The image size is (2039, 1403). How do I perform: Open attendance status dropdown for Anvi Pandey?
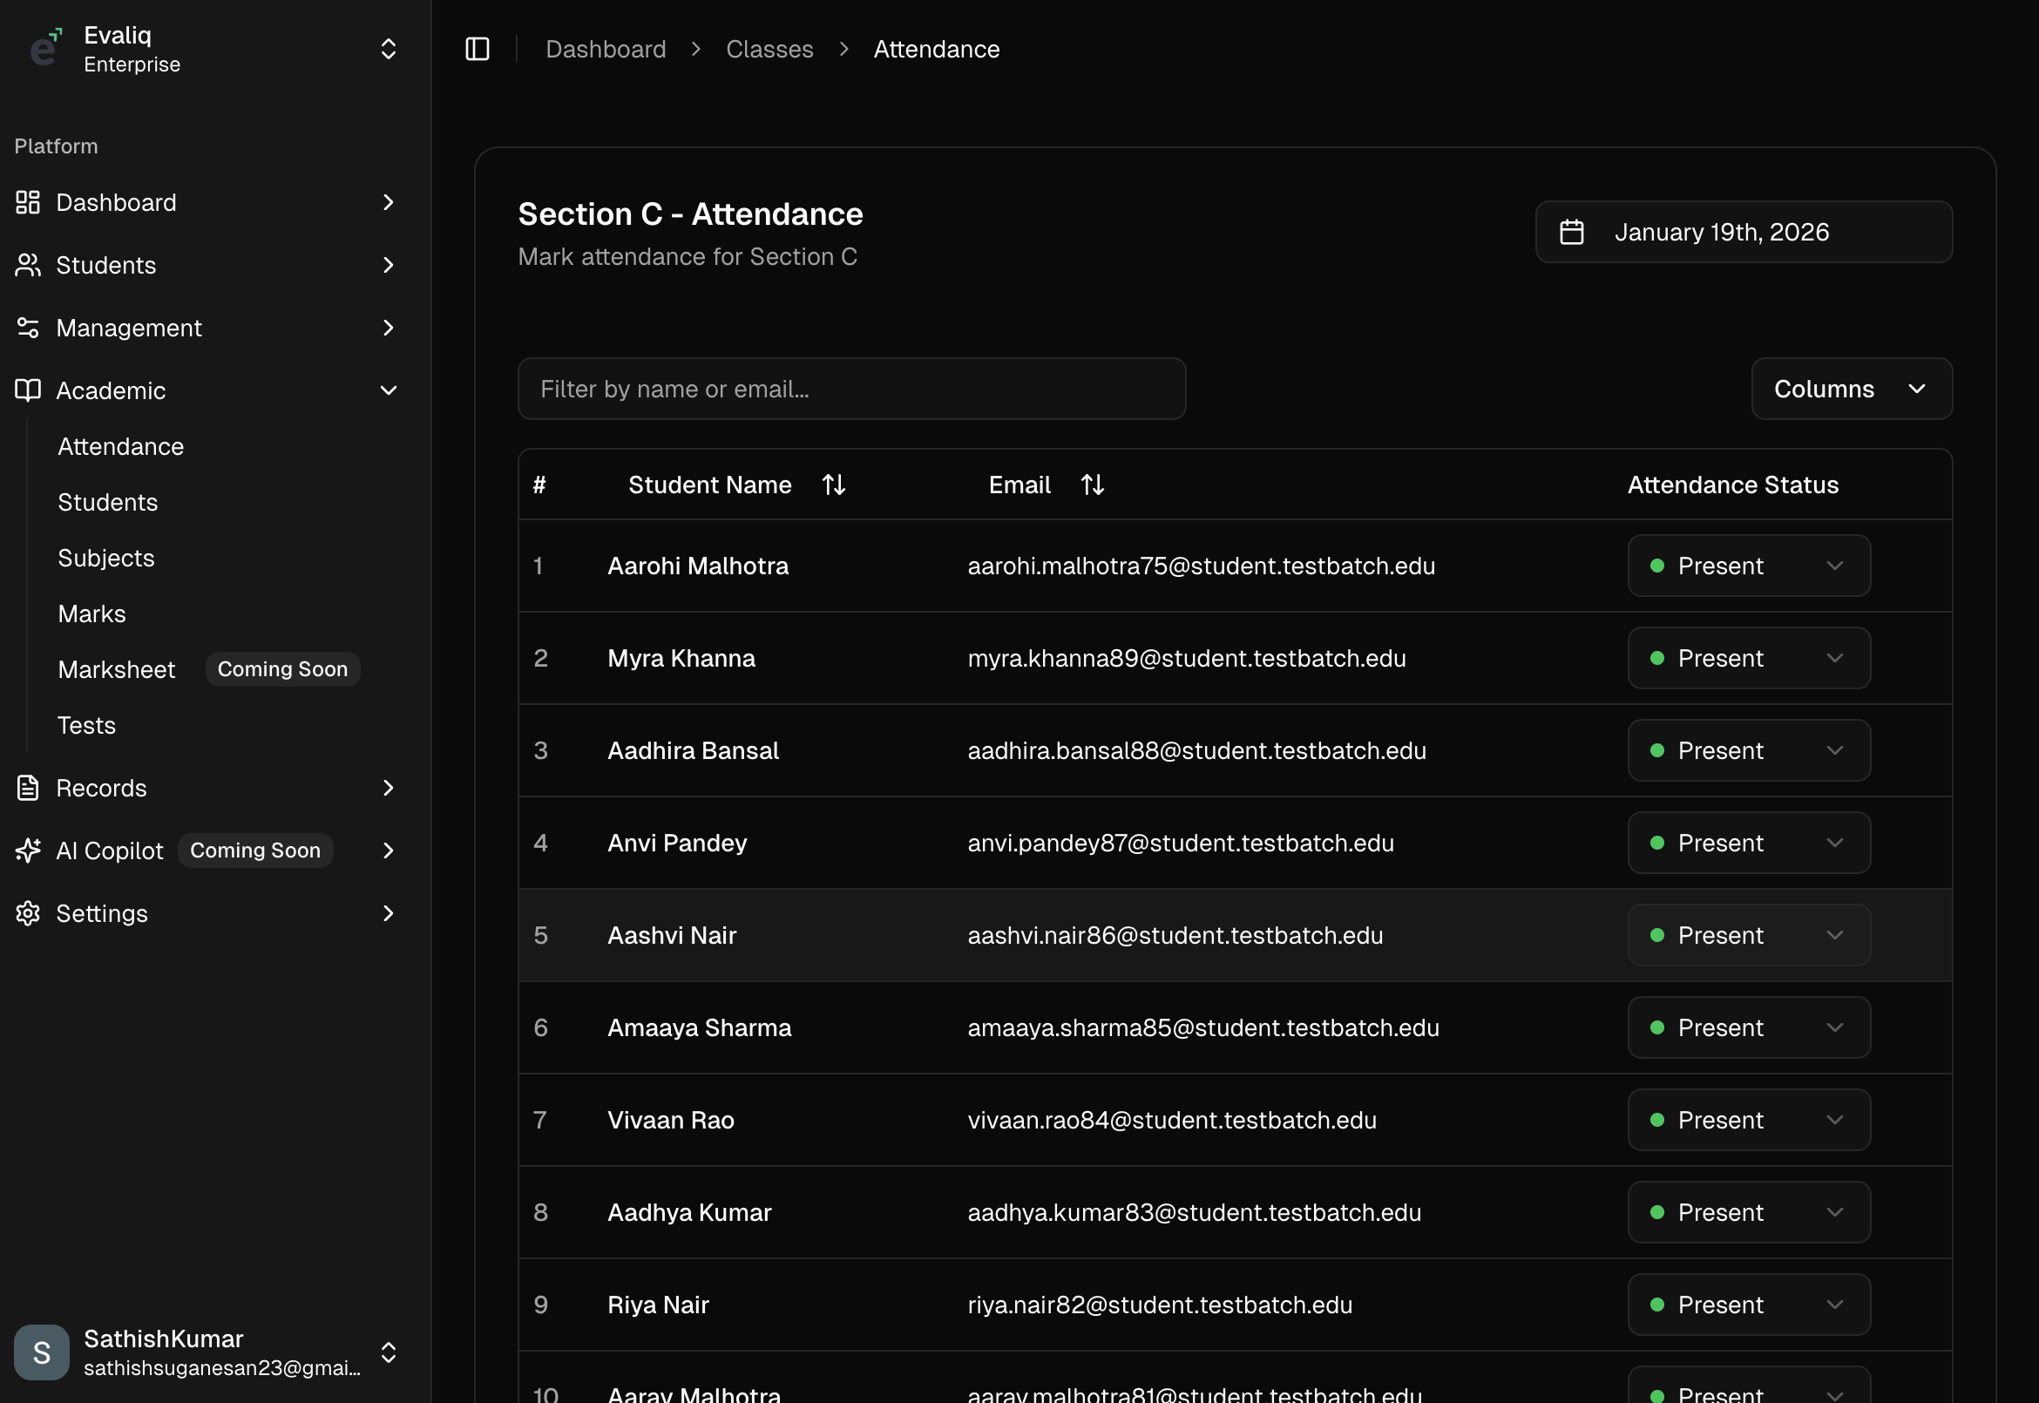point(1748,843)
